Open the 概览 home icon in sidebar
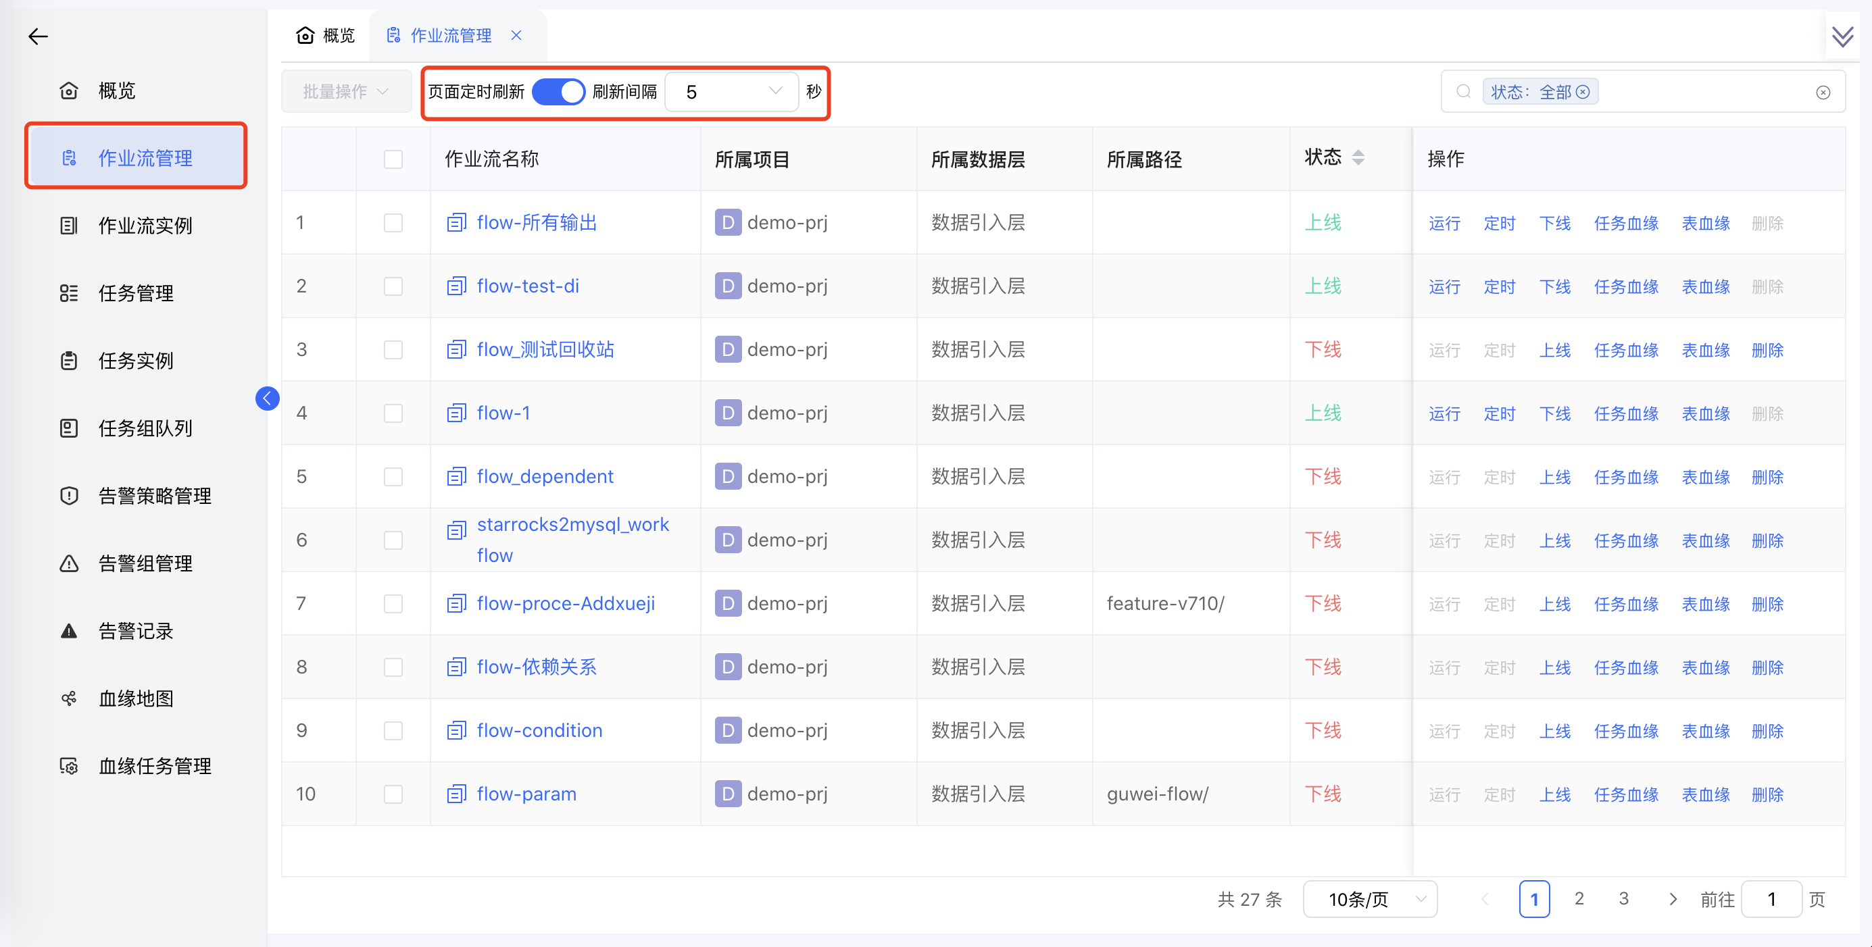 click(x=69, y=90)
